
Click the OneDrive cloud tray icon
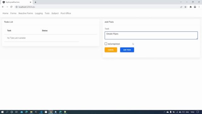click(x=168, y=112)
